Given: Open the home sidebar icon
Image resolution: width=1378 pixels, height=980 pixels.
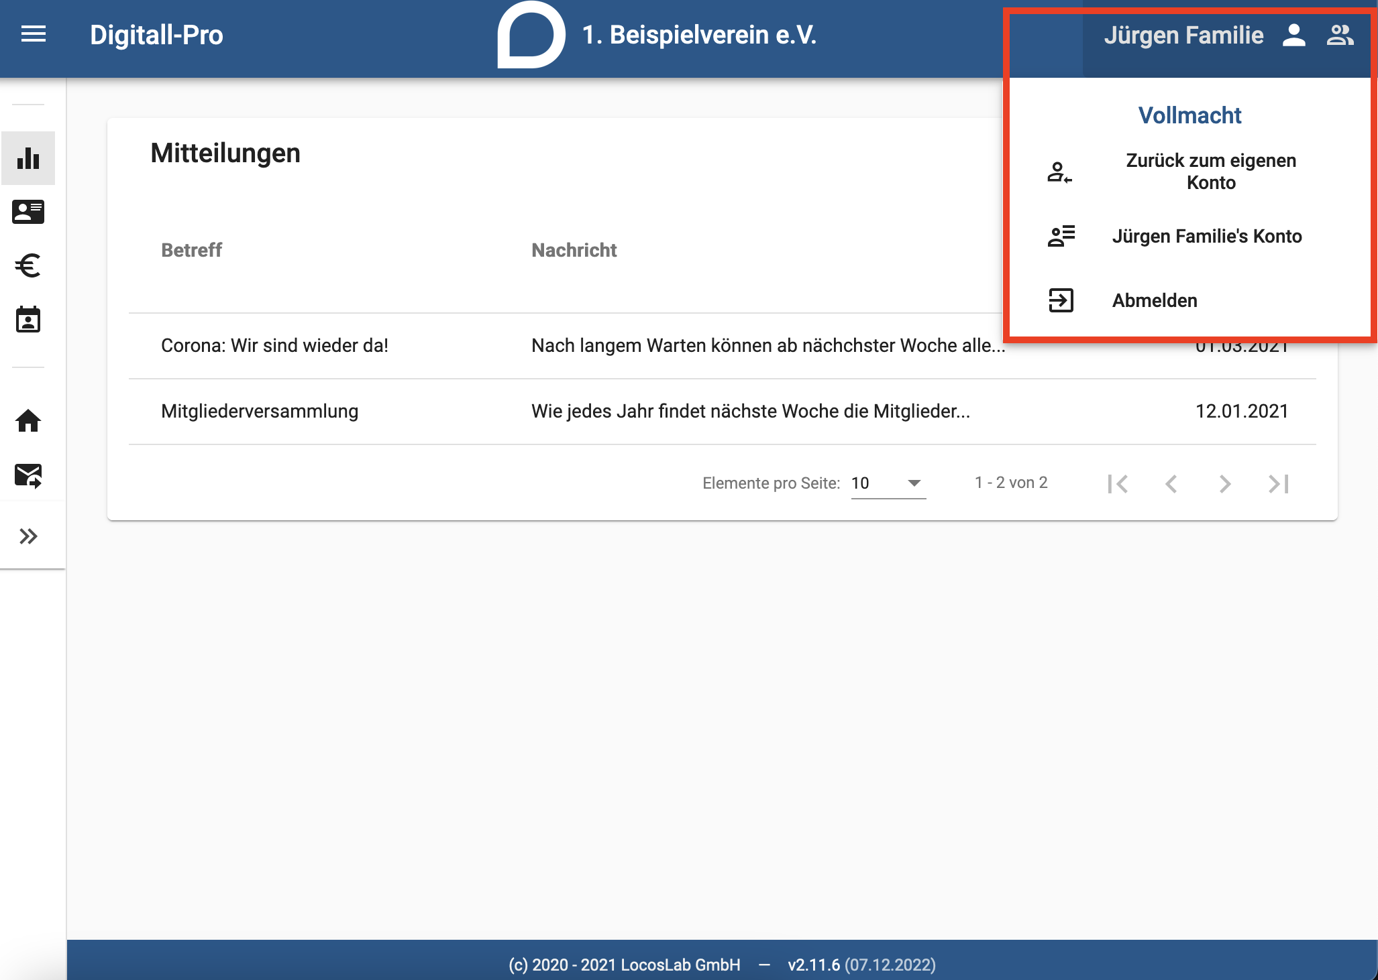Looking at the screenshot, I should pos(28,421).
